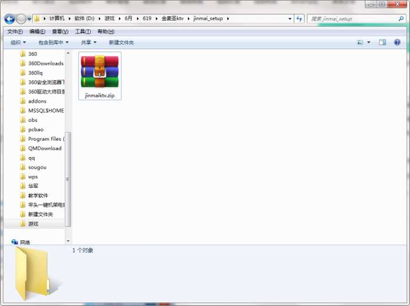
Task: Open the 编辑(E) menu
Action: (x=37, y=32)
